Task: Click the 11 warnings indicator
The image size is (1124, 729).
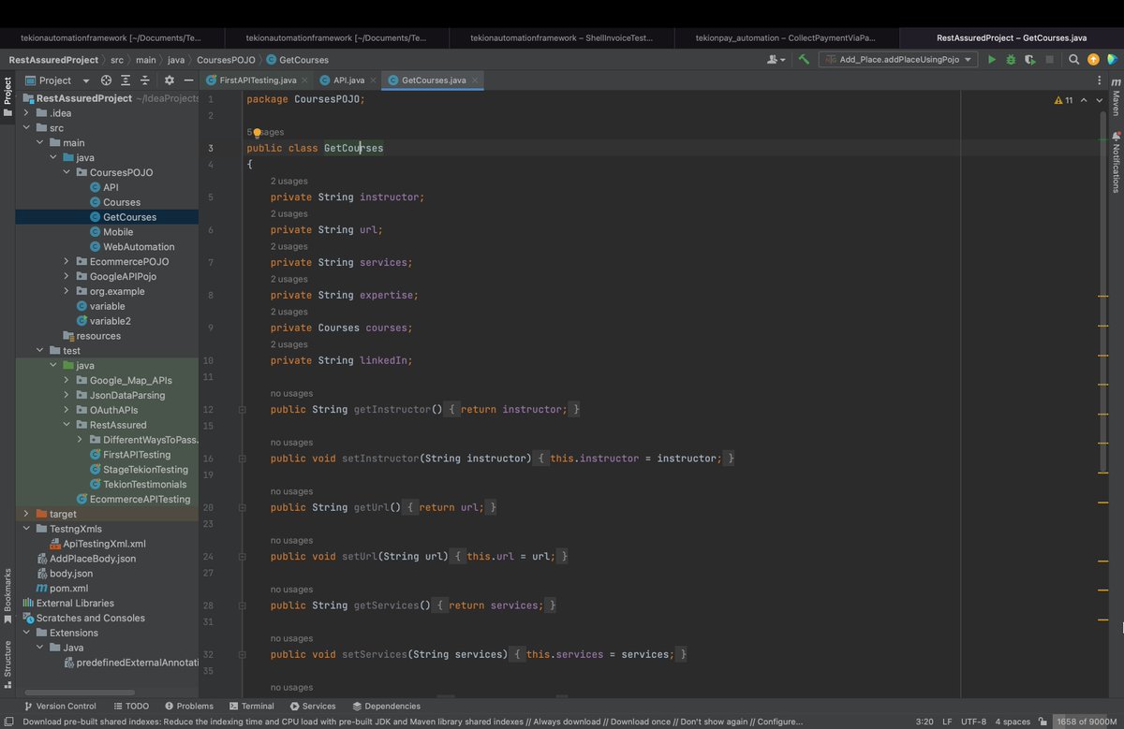Action: 1063,99
